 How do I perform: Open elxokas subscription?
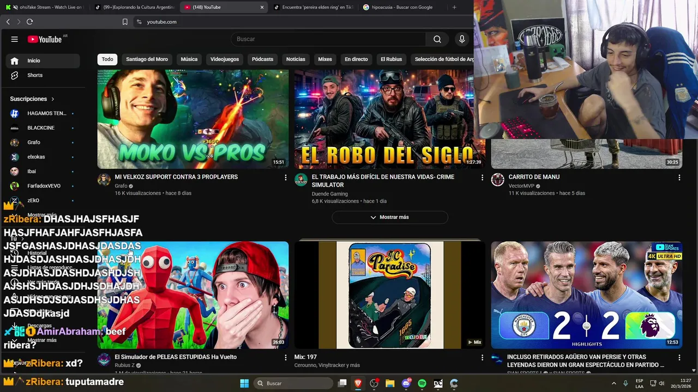tap(43, 157)
